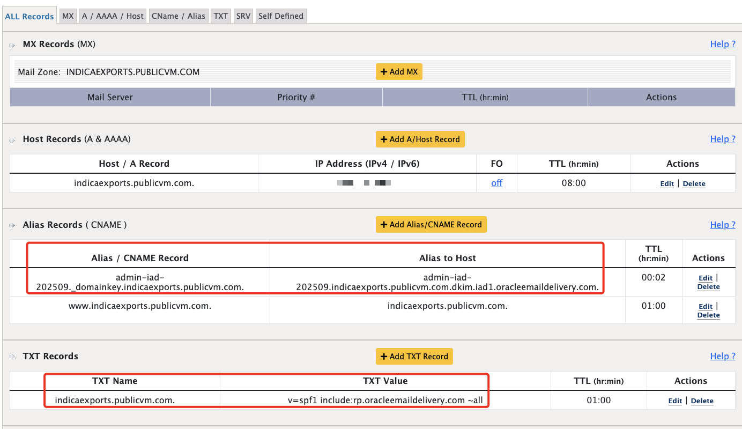The width and height of the screenshot is (742, 429).
Task: Click the grip icon beside Host Records heading
Action: [12, 139]
